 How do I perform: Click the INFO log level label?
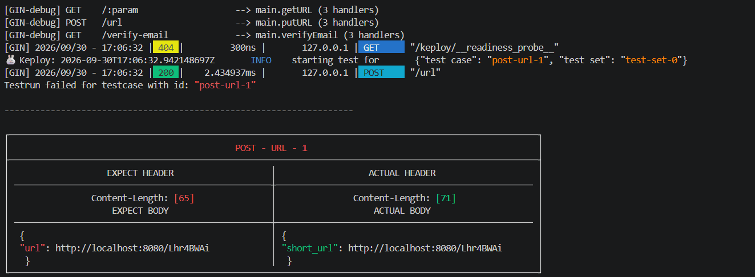click(261, 60)
